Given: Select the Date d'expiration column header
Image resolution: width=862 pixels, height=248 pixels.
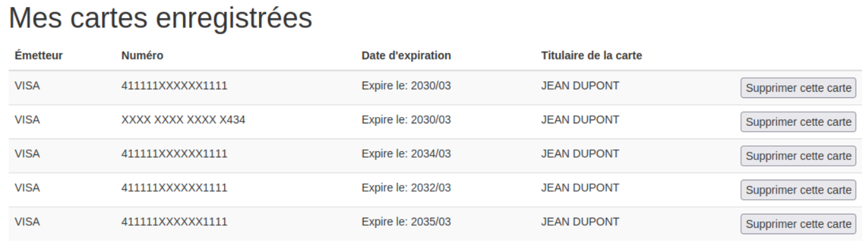Looking at the screenshot, I should pos(406,56).
